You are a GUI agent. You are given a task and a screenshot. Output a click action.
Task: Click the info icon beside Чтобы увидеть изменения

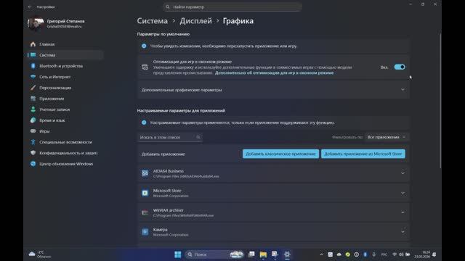pos(144,46)
